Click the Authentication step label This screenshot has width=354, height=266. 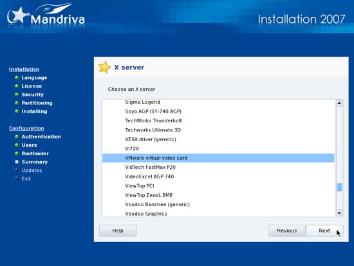click(x=41, y=137)
